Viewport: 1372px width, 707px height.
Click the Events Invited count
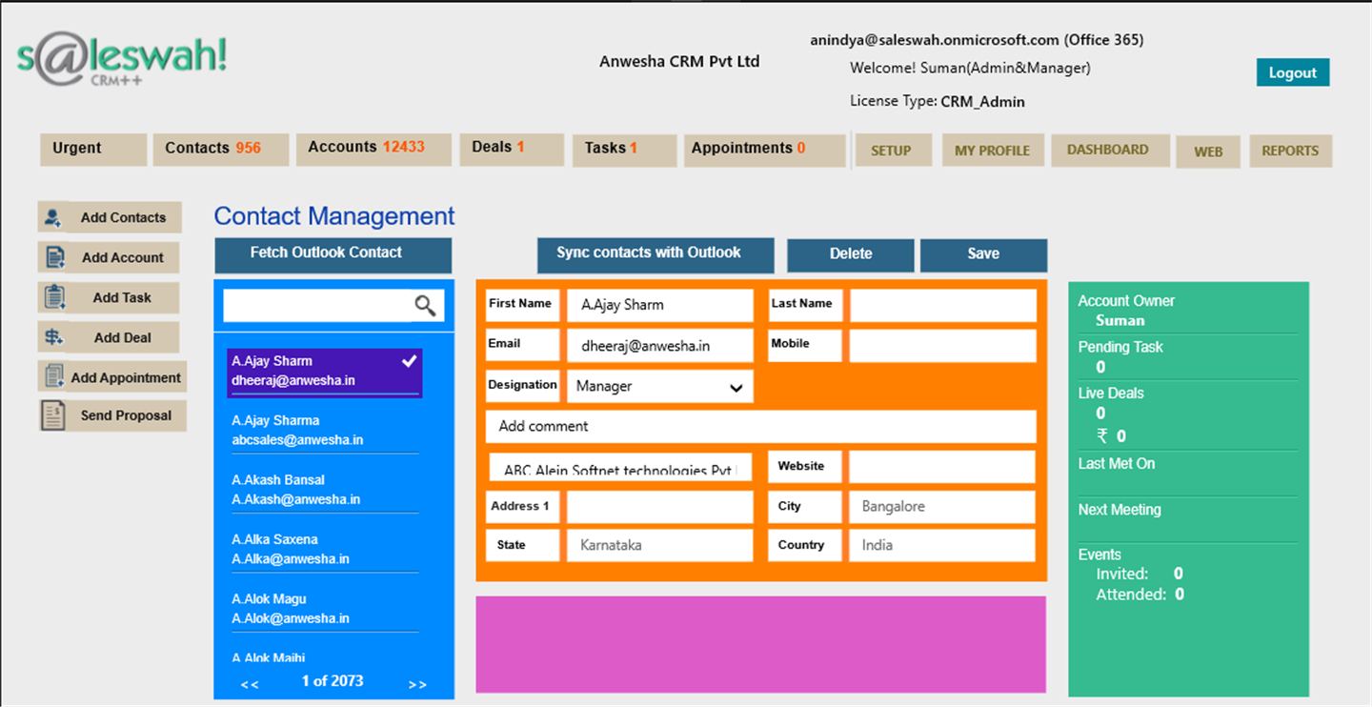[x=1179, y=574]
